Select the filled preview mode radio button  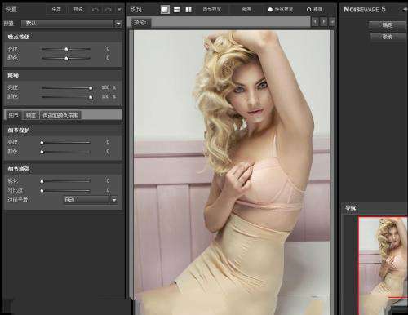click(270, 10)
